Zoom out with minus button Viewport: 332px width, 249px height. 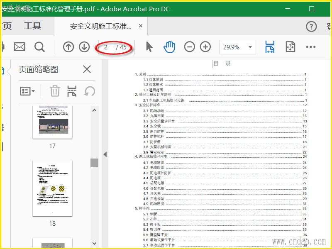[189, 47]
